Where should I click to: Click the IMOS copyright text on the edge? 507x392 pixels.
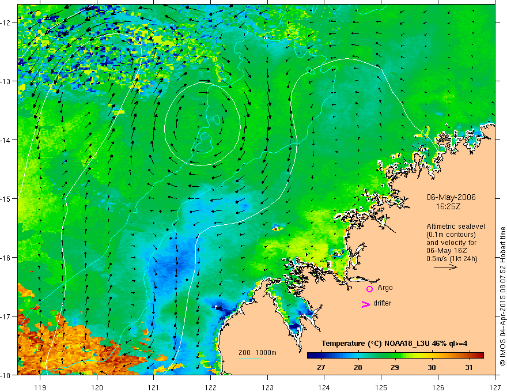point(502,296)
